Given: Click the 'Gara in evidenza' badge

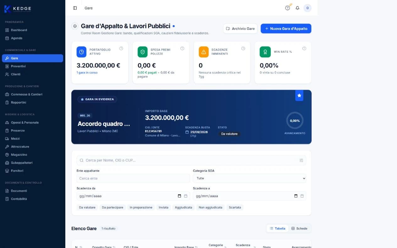Looking at the screenshot, I should point(97,99).
